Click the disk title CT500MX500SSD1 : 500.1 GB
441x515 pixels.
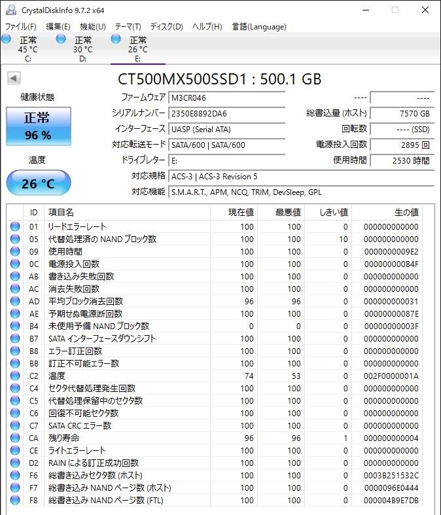click(219, 79)
